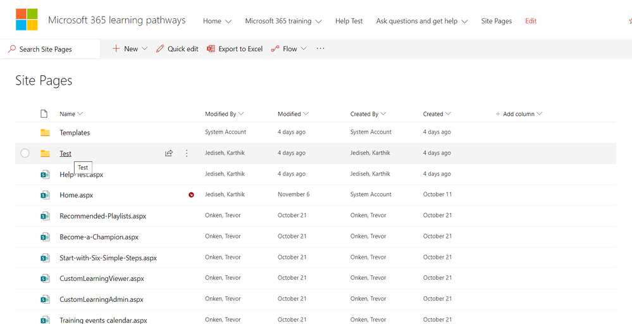Open the Name column sort dropdown
This screenshot has width=632, height=324.
80,114
